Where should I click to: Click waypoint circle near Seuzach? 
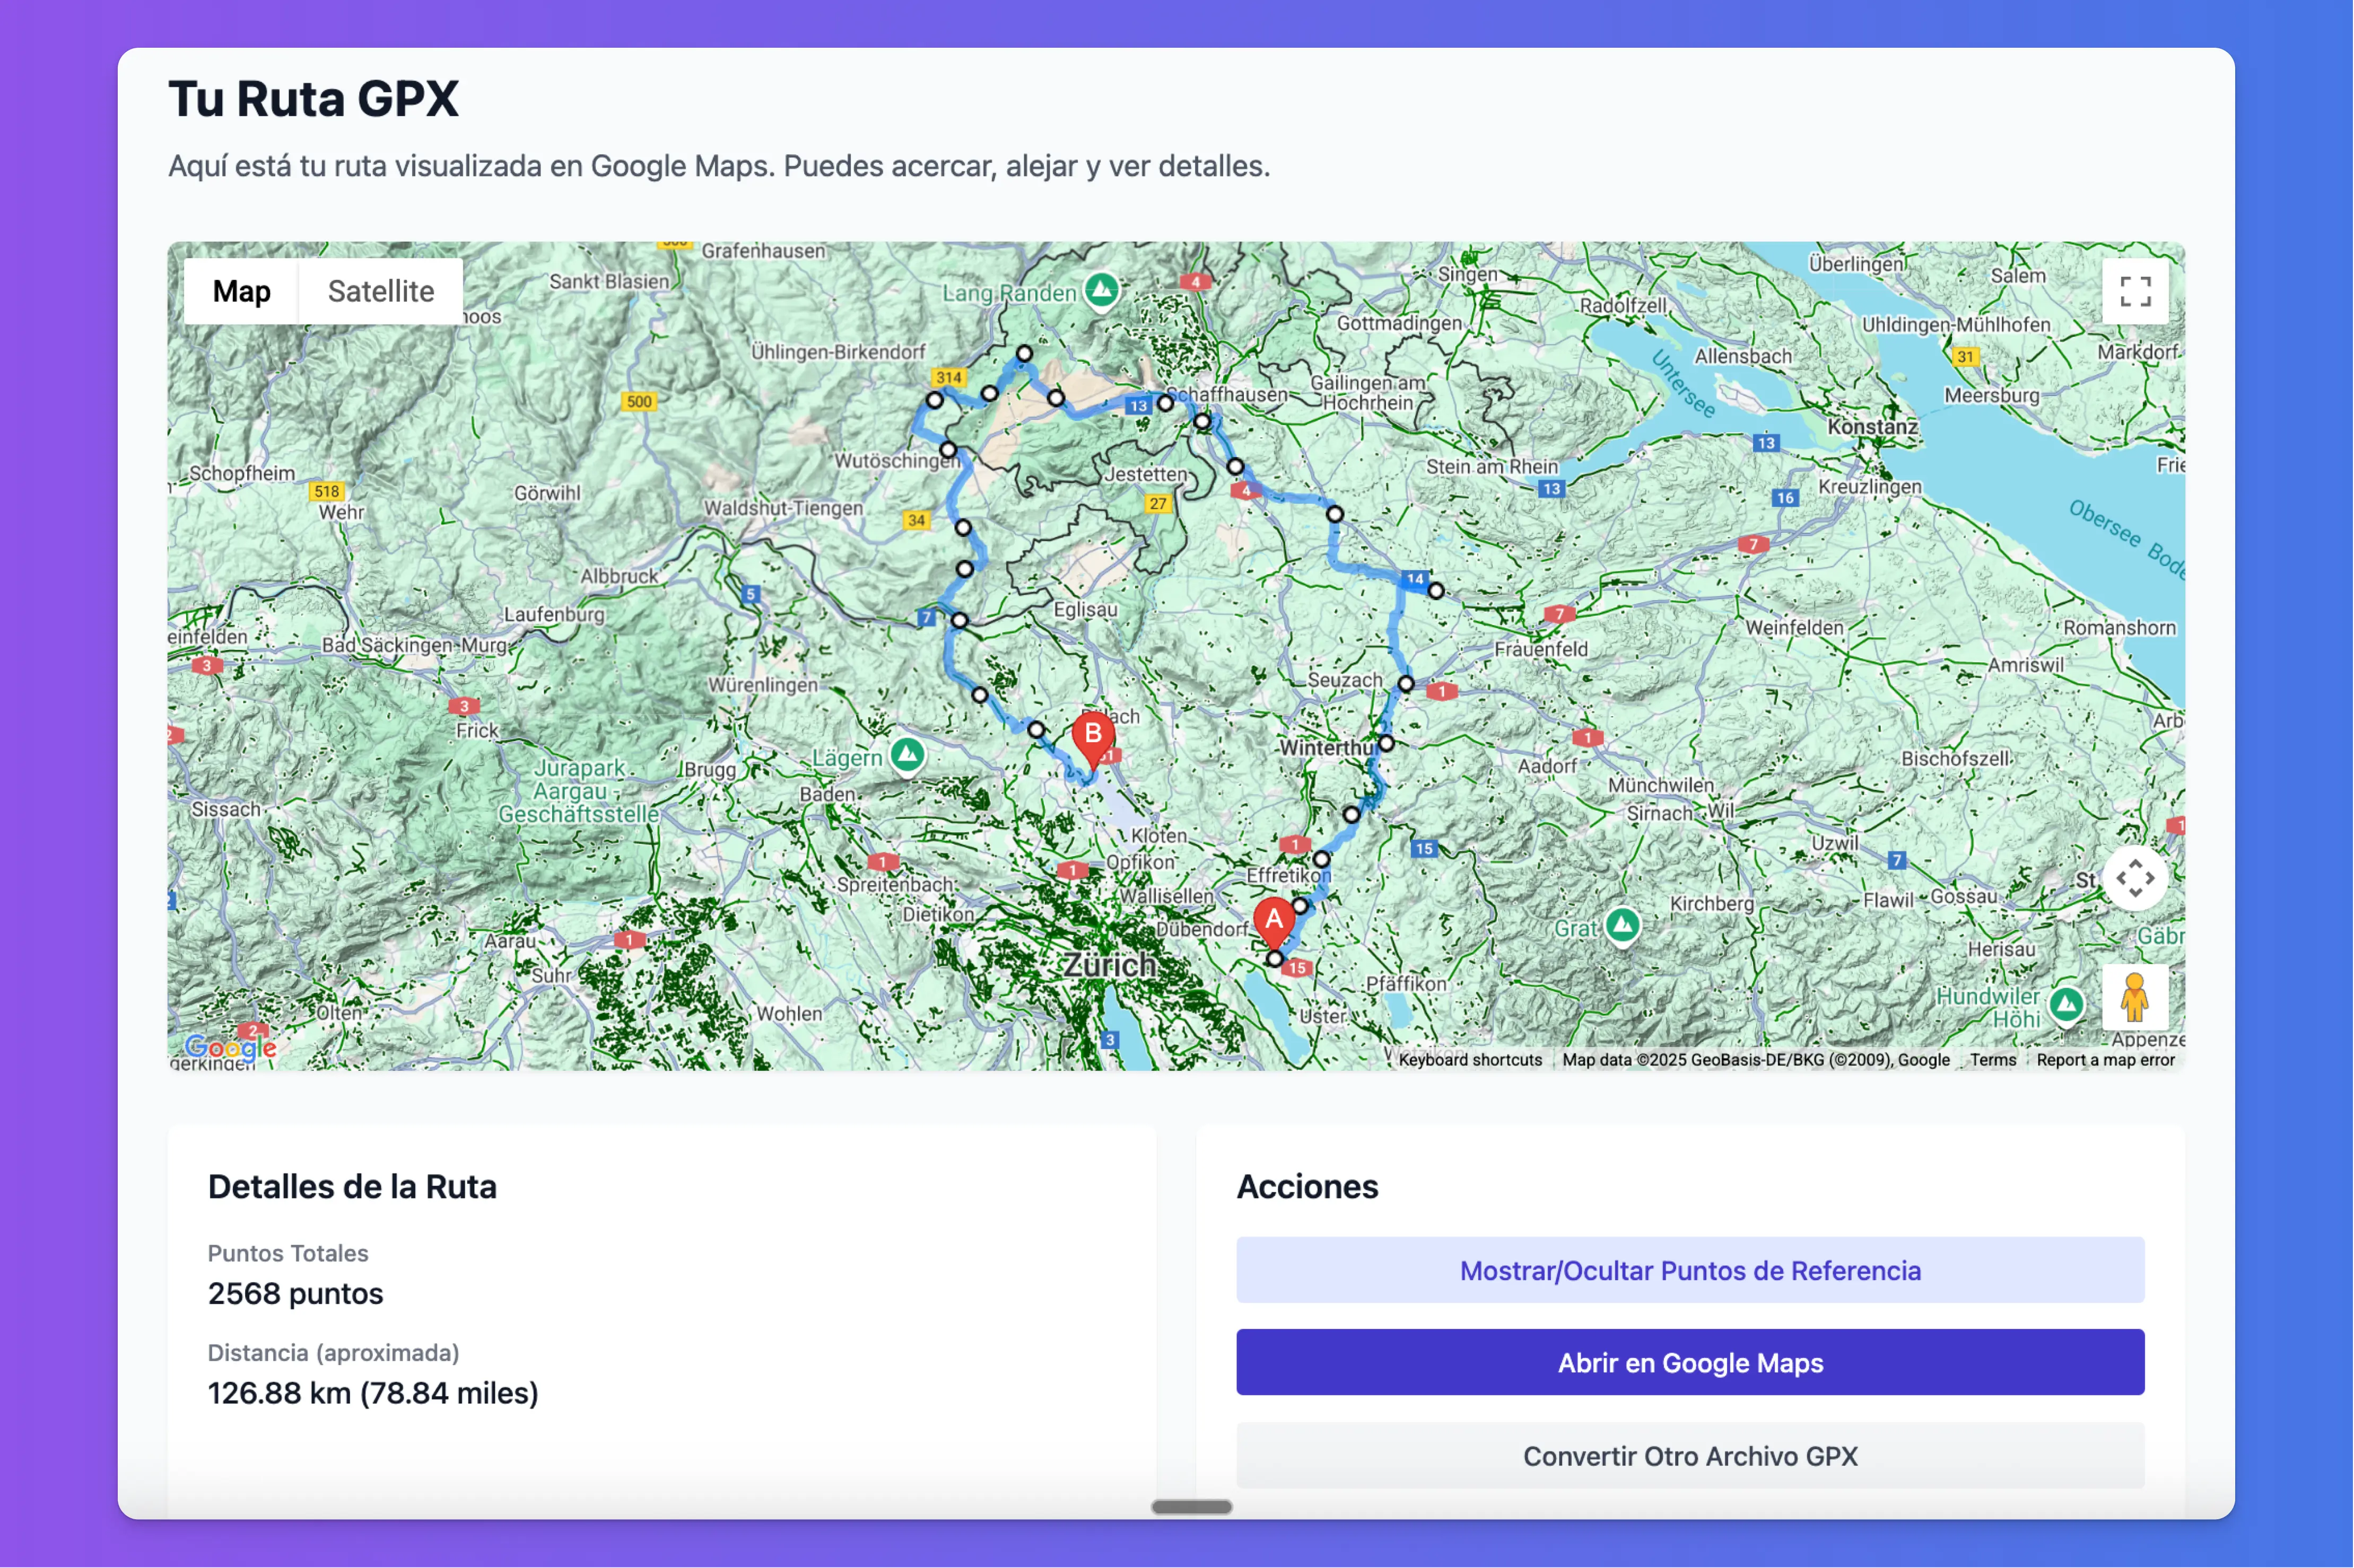point(1406,684)
